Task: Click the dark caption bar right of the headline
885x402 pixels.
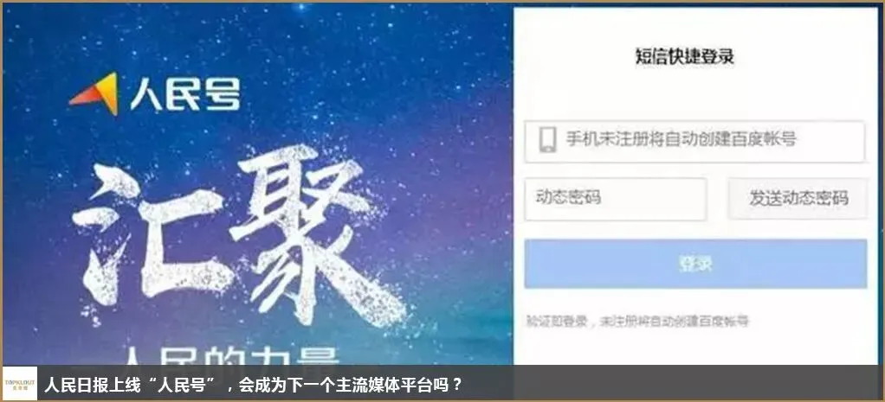Action: (x=672, y=383)
